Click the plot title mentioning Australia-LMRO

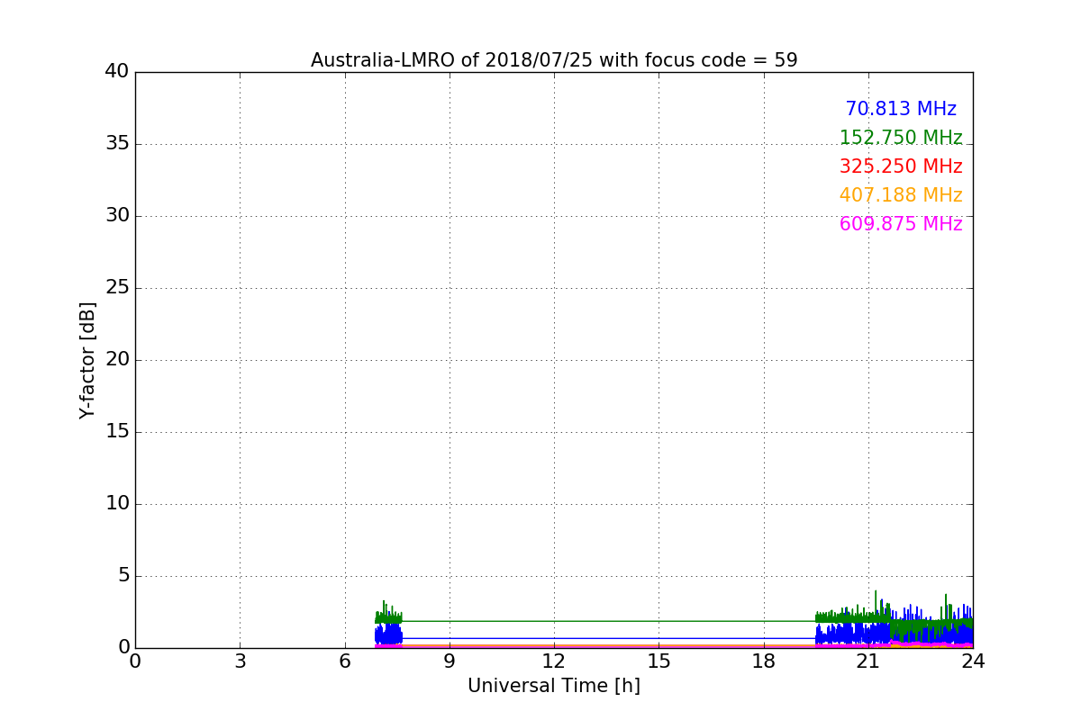554,60
